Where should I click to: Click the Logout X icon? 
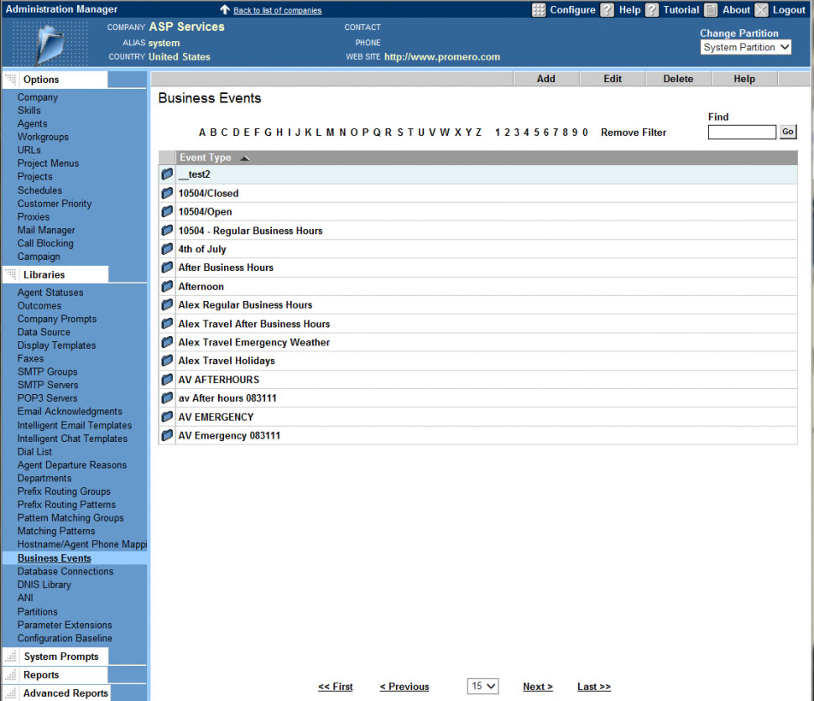761,10
